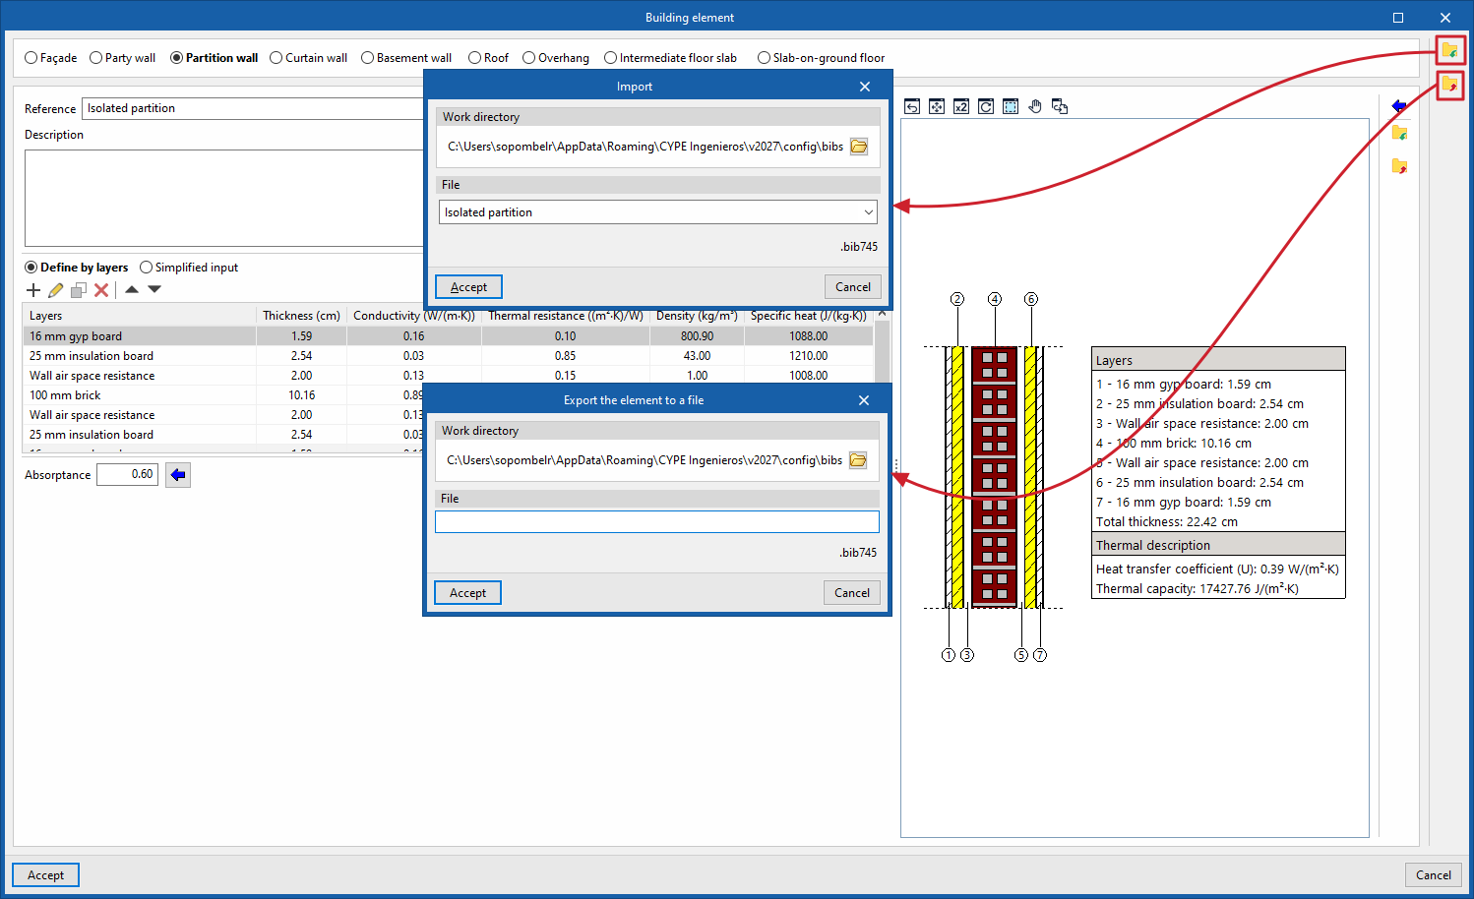Click the File name field in Export dialog
Screen dimensions: 1474x899
pyautogui.click(x=657, y=521)
